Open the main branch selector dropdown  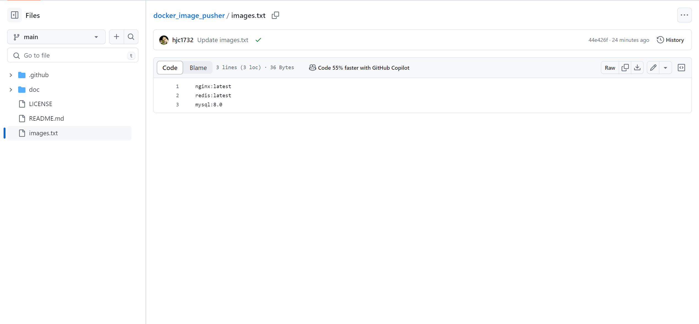(56, 37)
